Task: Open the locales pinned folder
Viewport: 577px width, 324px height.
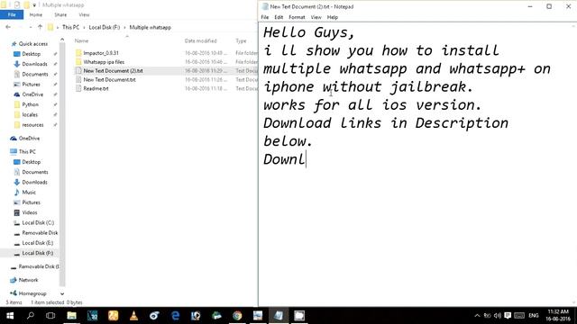Action: pos(30,114)
